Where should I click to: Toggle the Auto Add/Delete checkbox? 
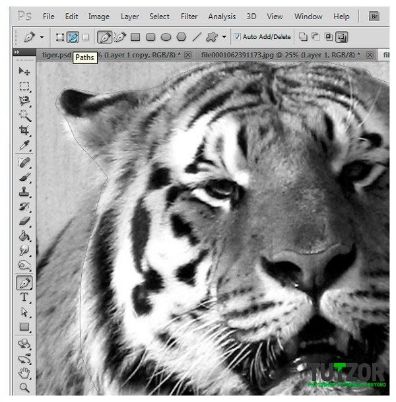click(237, 37)
